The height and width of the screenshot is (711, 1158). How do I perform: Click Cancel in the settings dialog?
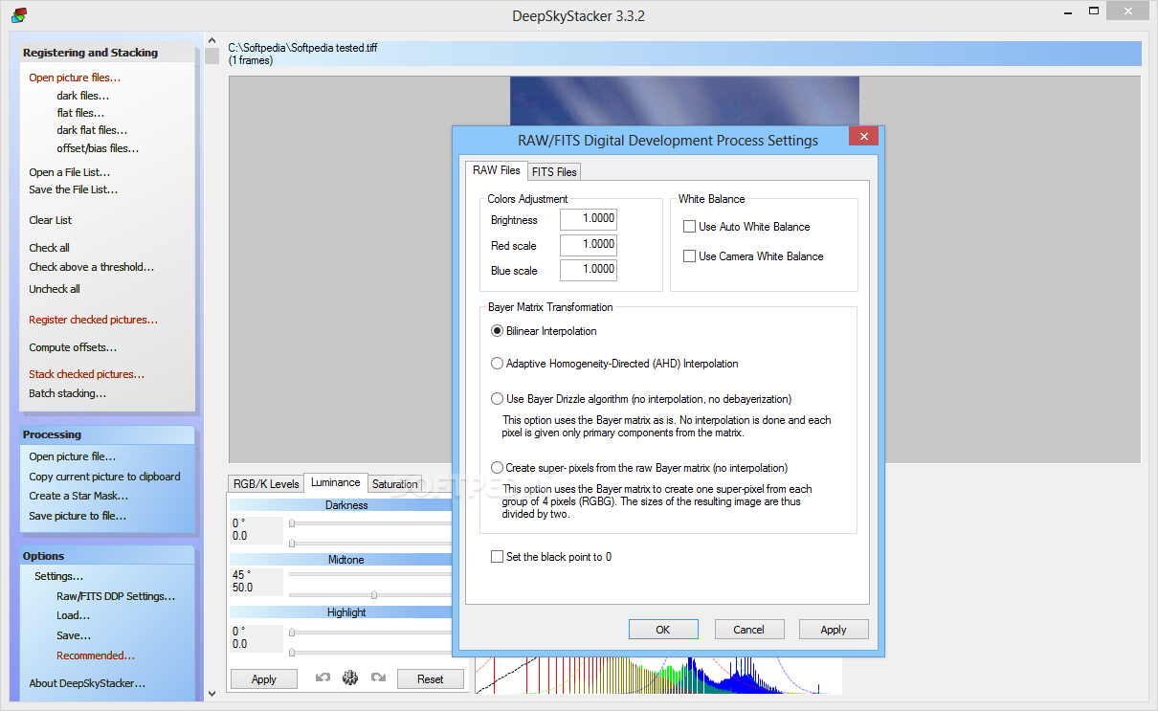pos(749,630)
